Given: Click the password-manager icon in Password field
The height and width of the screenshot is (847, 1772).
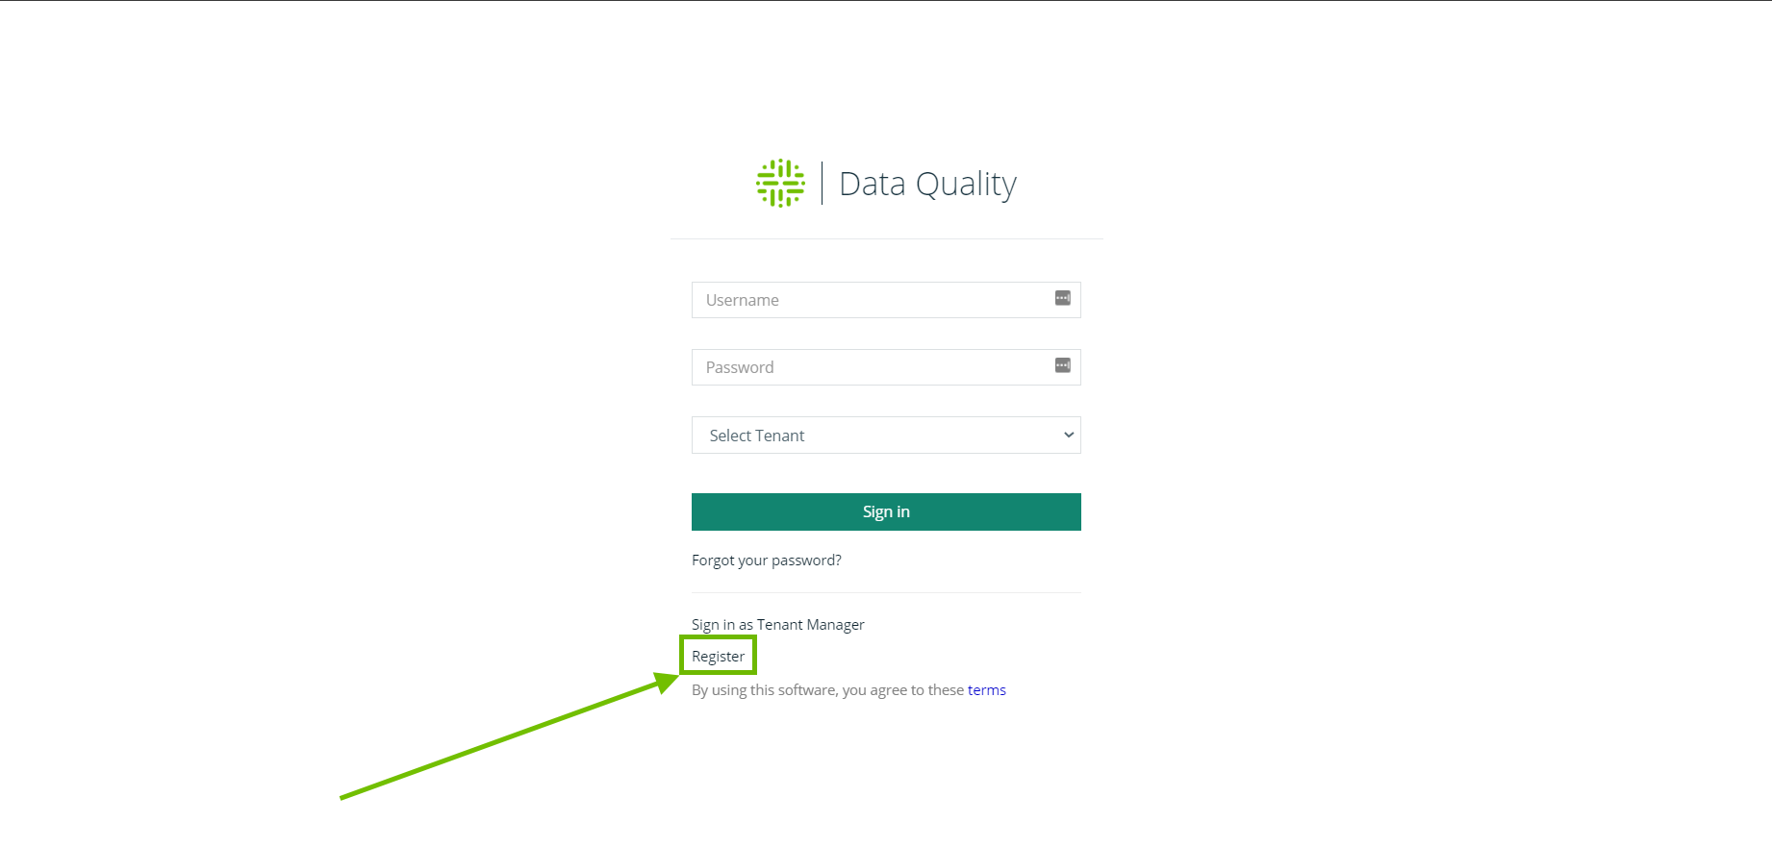Looking at the screenshot, I should [x=1062, y=365].
